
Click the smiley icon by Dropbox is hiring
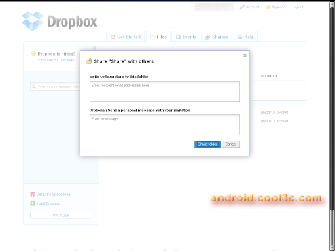click(x=33, y=54)
